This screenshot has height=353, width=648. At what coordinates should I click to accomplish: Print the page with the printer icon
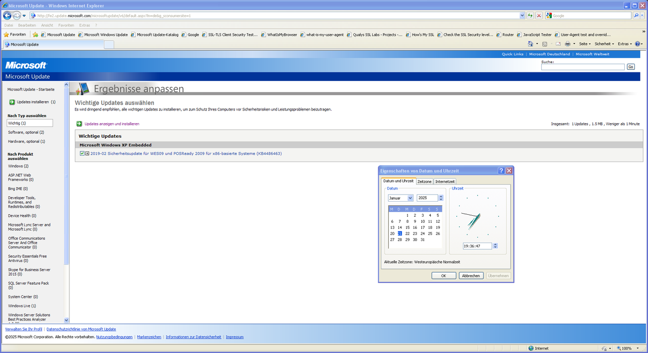pos(568,44)
